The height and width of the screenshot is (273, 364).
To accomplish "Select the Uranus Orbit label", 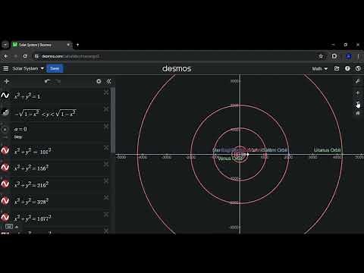I will (327, 150).
